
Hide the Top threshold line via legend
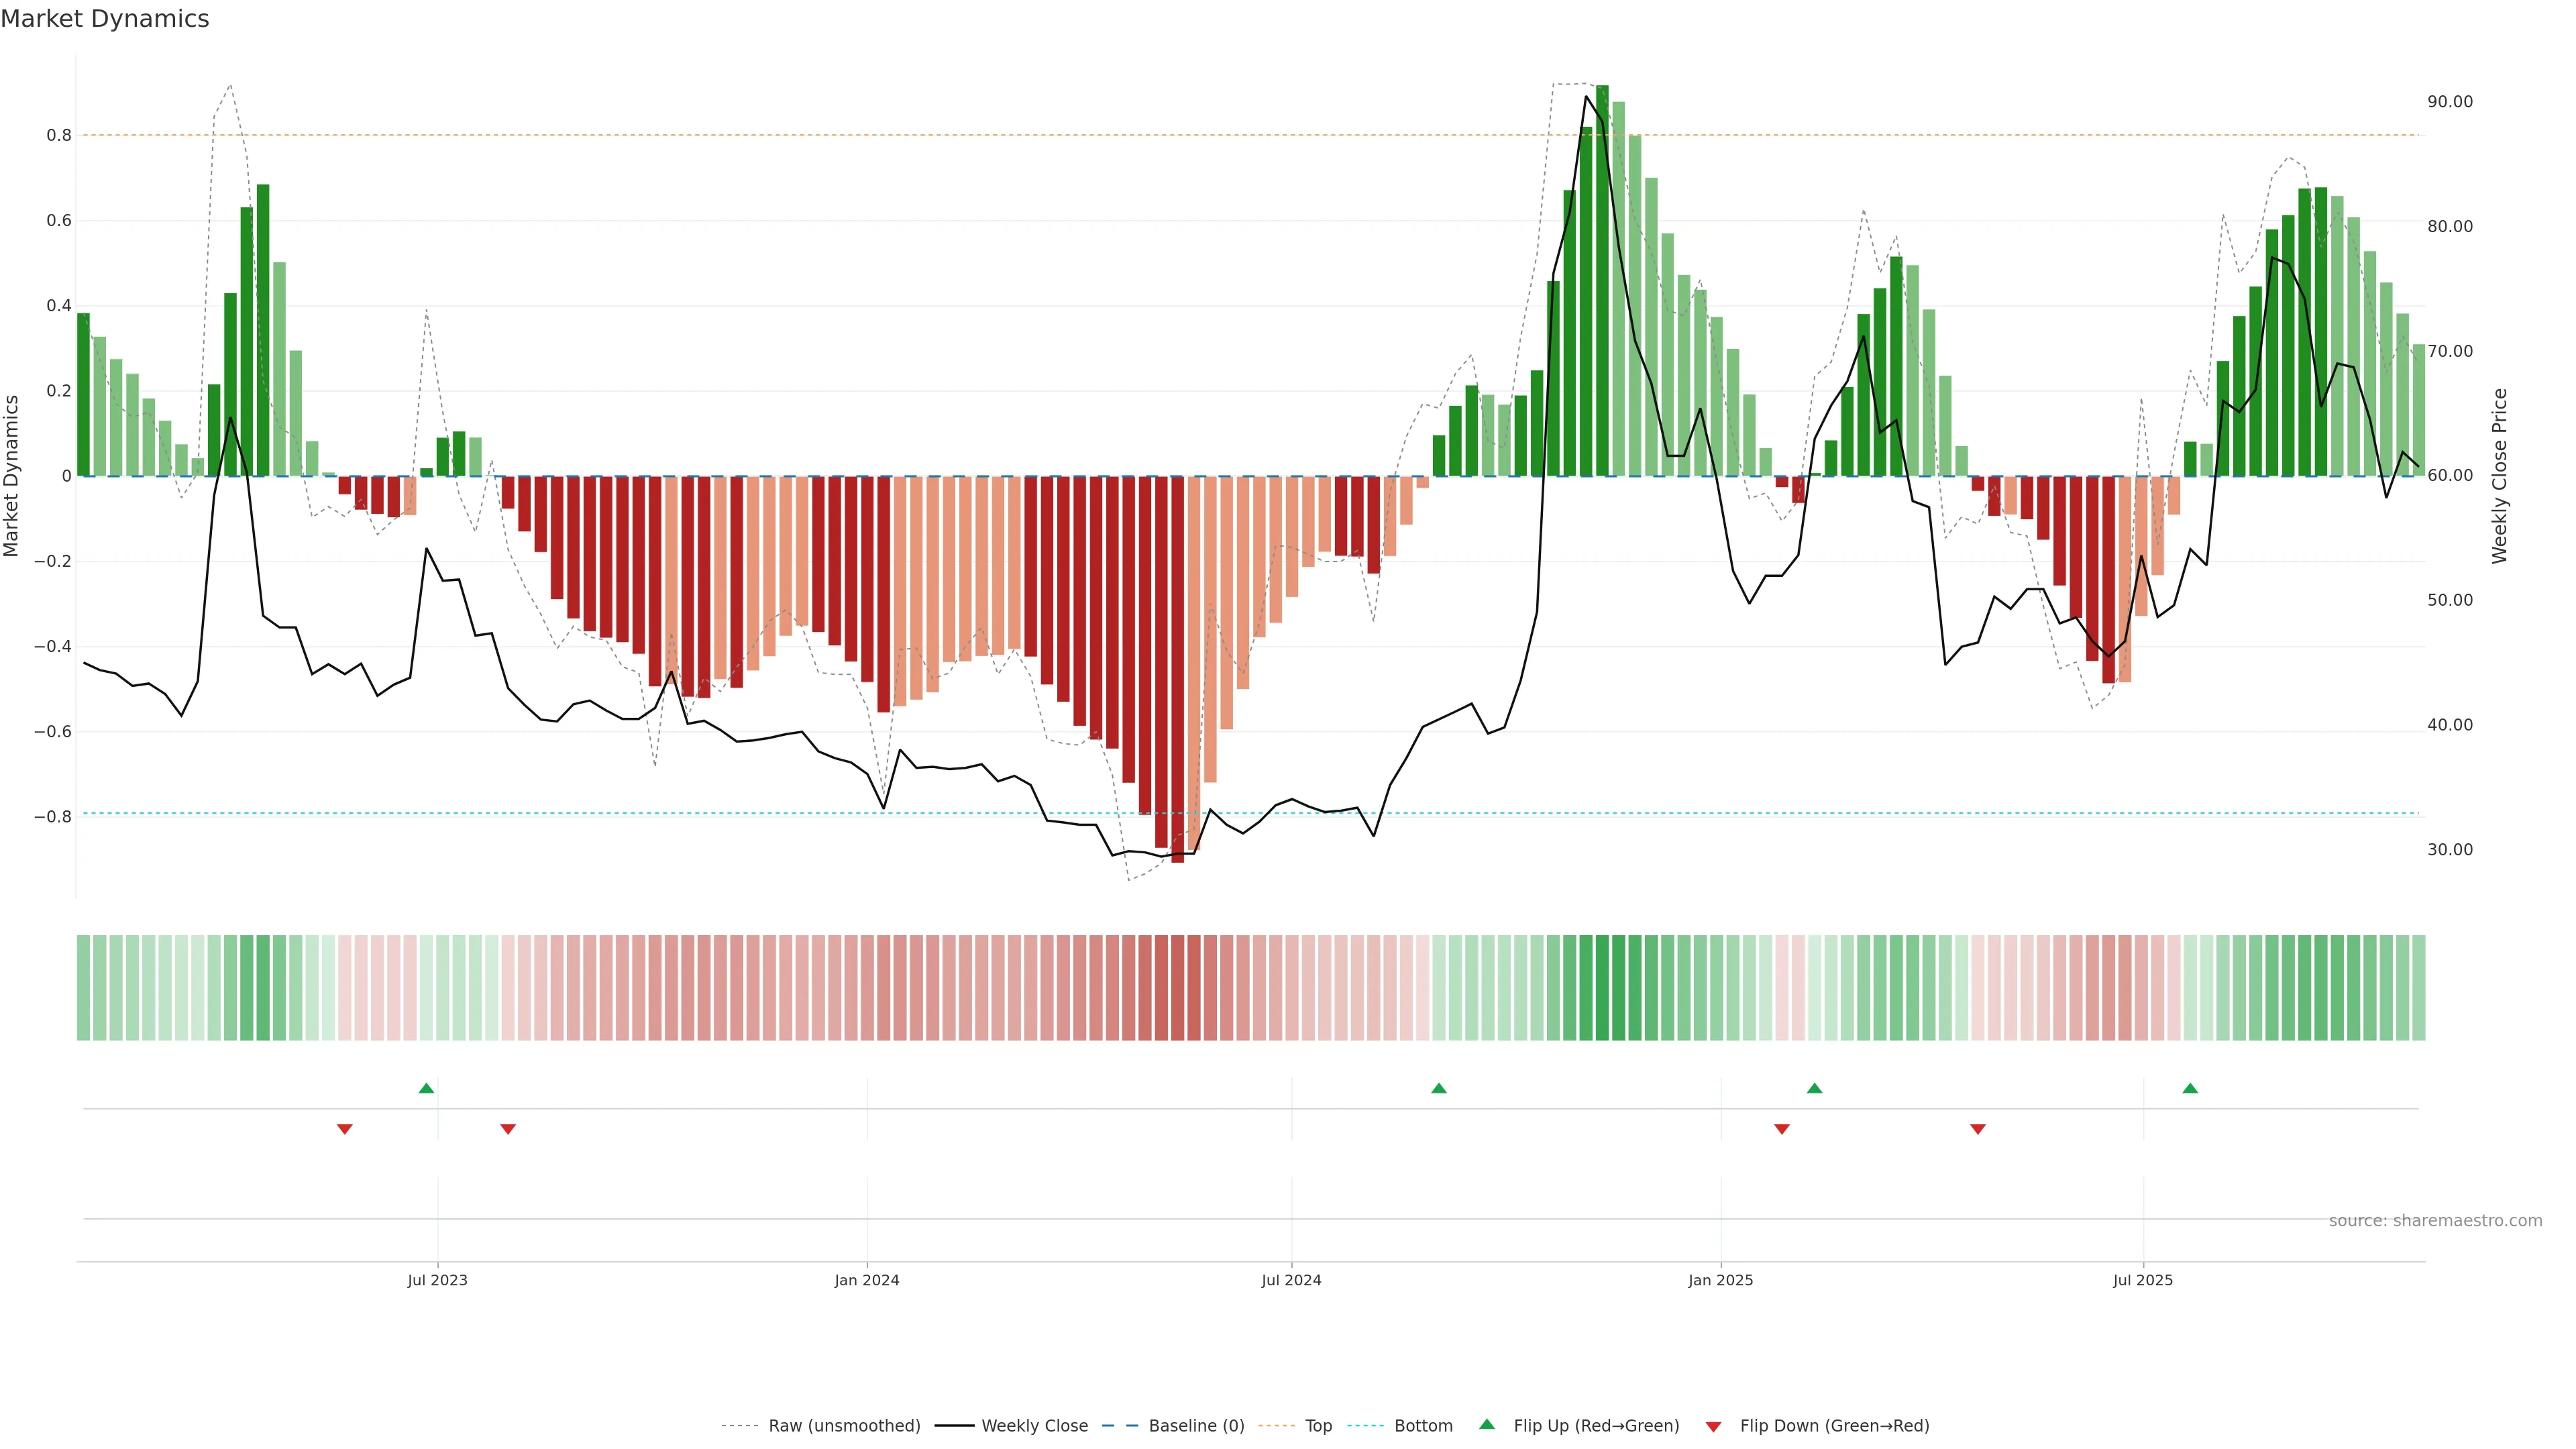coord(1318,1426)
